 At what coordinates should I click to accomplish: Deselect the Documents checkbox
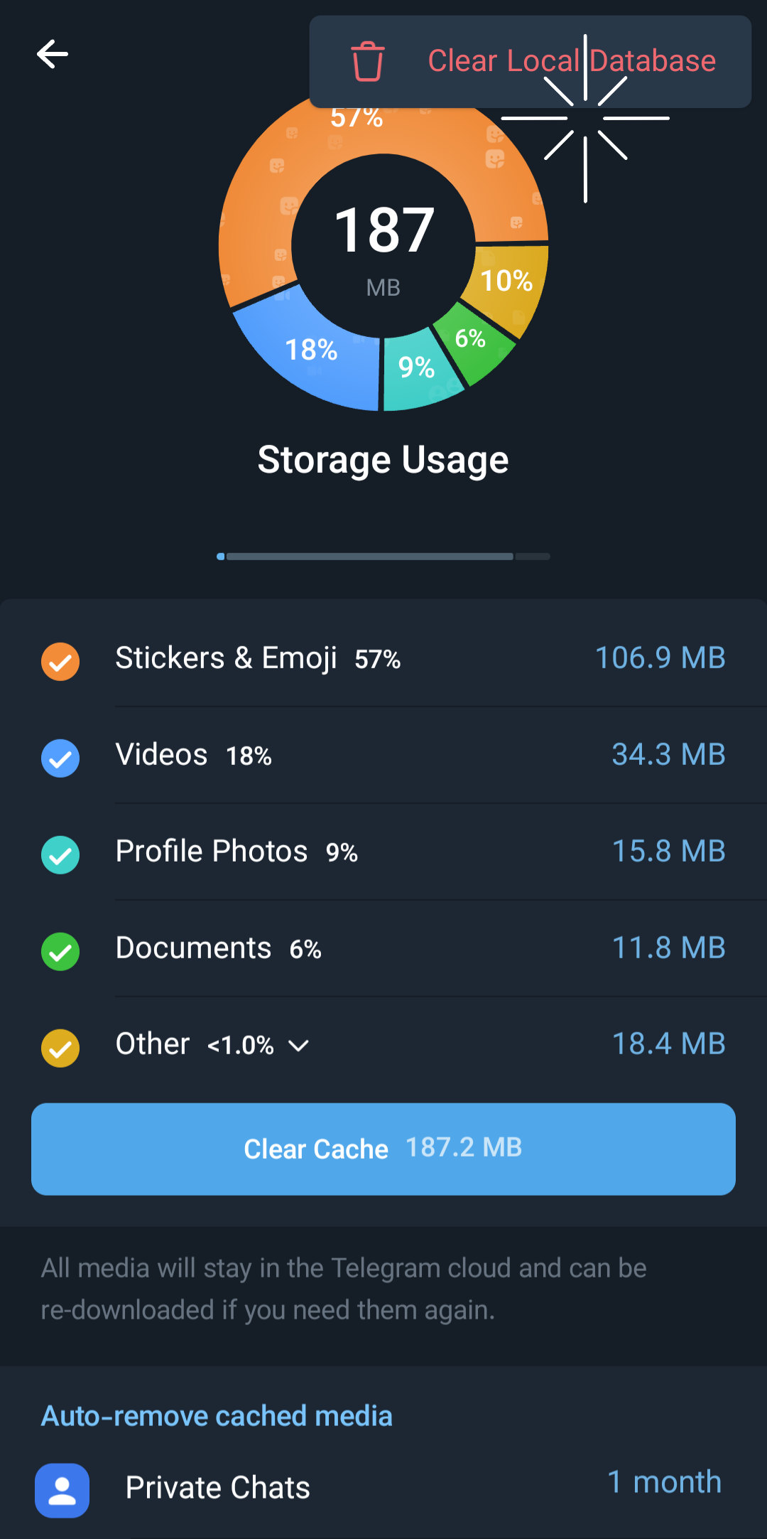(60, 951)
